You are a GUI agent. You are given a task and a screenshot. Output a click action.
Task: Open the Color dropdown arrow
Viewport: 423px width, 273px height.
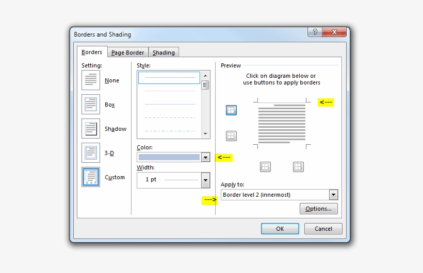(205, 157)
